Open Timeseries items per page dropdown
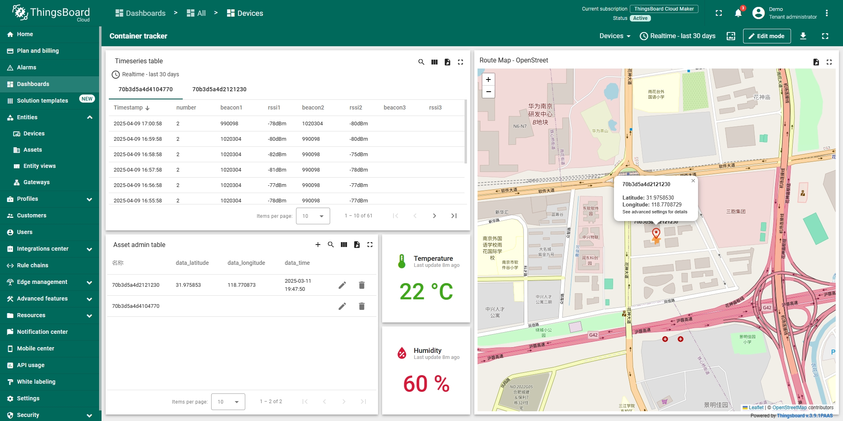This screenshot has width=843, height=421. coord(313,216)
